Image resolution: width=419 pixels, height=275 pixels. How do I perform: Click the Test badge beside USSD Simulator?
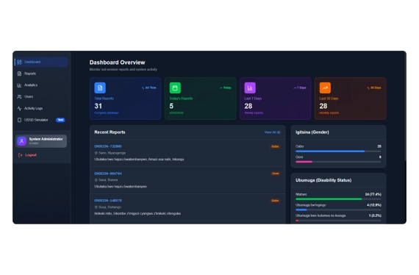[x=60, y=120]
